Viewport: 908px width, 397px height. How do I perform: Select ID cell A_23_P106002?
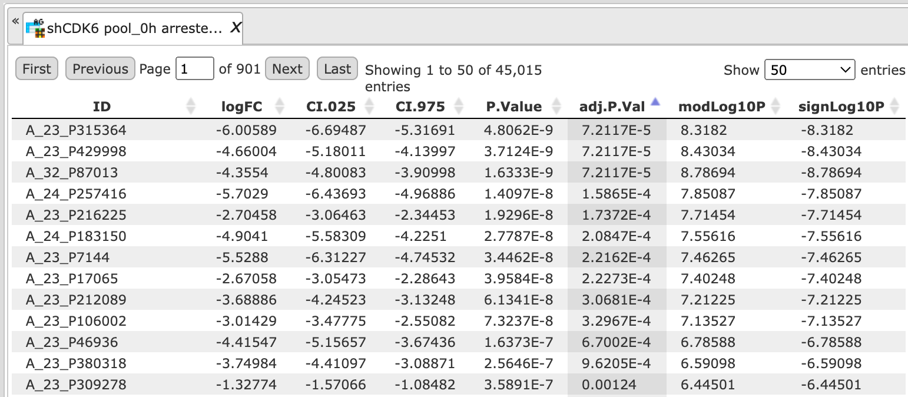tap(76, 321)
